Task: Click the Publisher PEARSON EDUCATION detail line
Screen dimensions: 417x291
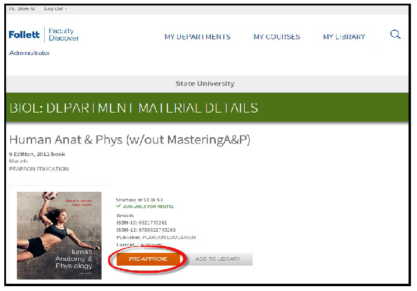Action: (156, 237)
